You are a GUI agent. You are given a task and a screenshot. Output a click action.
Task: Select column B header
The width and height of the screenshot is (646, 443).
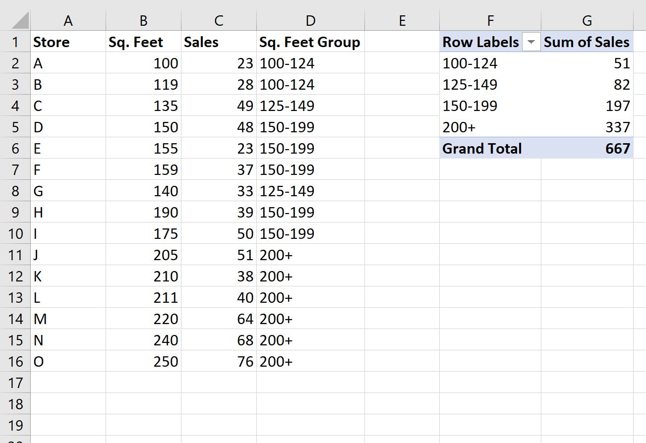coord(143,20)
